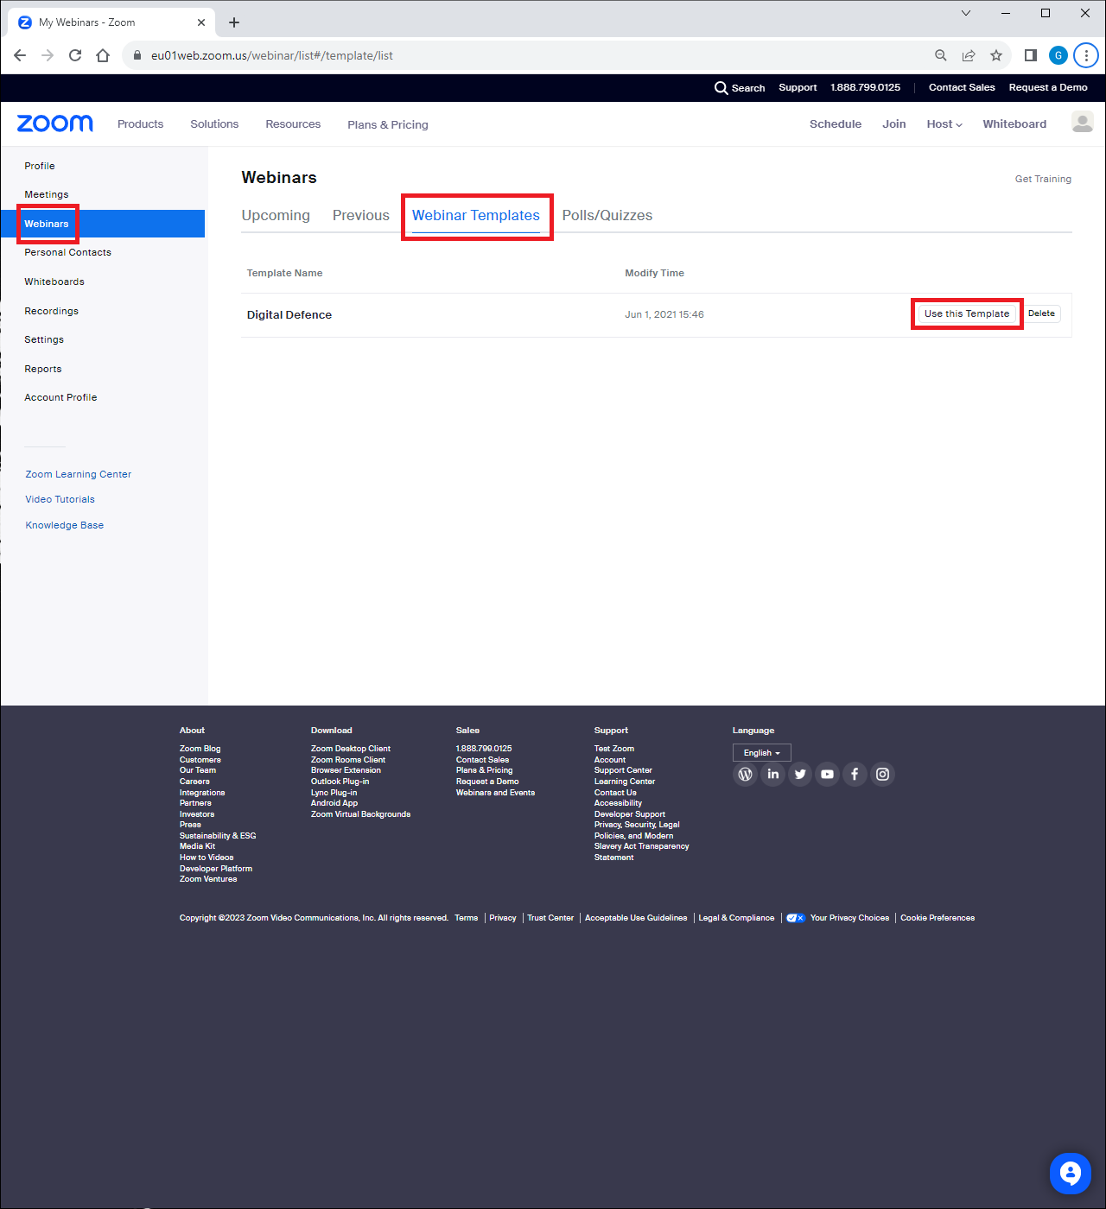Open the LinkedIn social icon
This screenshot has height=1209, width=1106.
(772, 774)
